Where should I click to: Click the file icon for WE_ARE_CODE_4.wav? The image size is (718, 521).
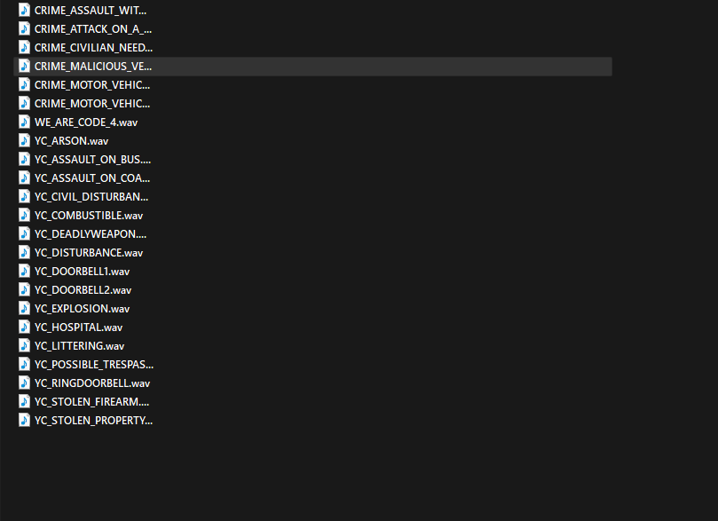(25, 122)
